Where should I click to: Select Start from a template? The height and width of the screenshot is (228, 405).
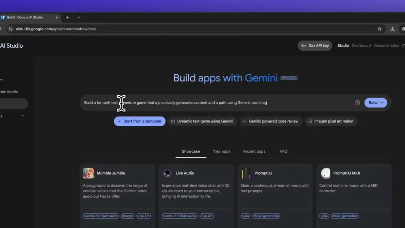pyautogui.click(x=139, y=121)
